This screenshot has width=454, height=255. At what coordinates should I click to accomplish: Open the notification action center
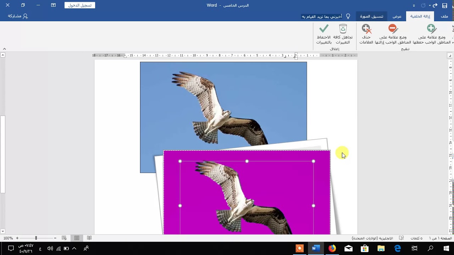coord(11,248)
